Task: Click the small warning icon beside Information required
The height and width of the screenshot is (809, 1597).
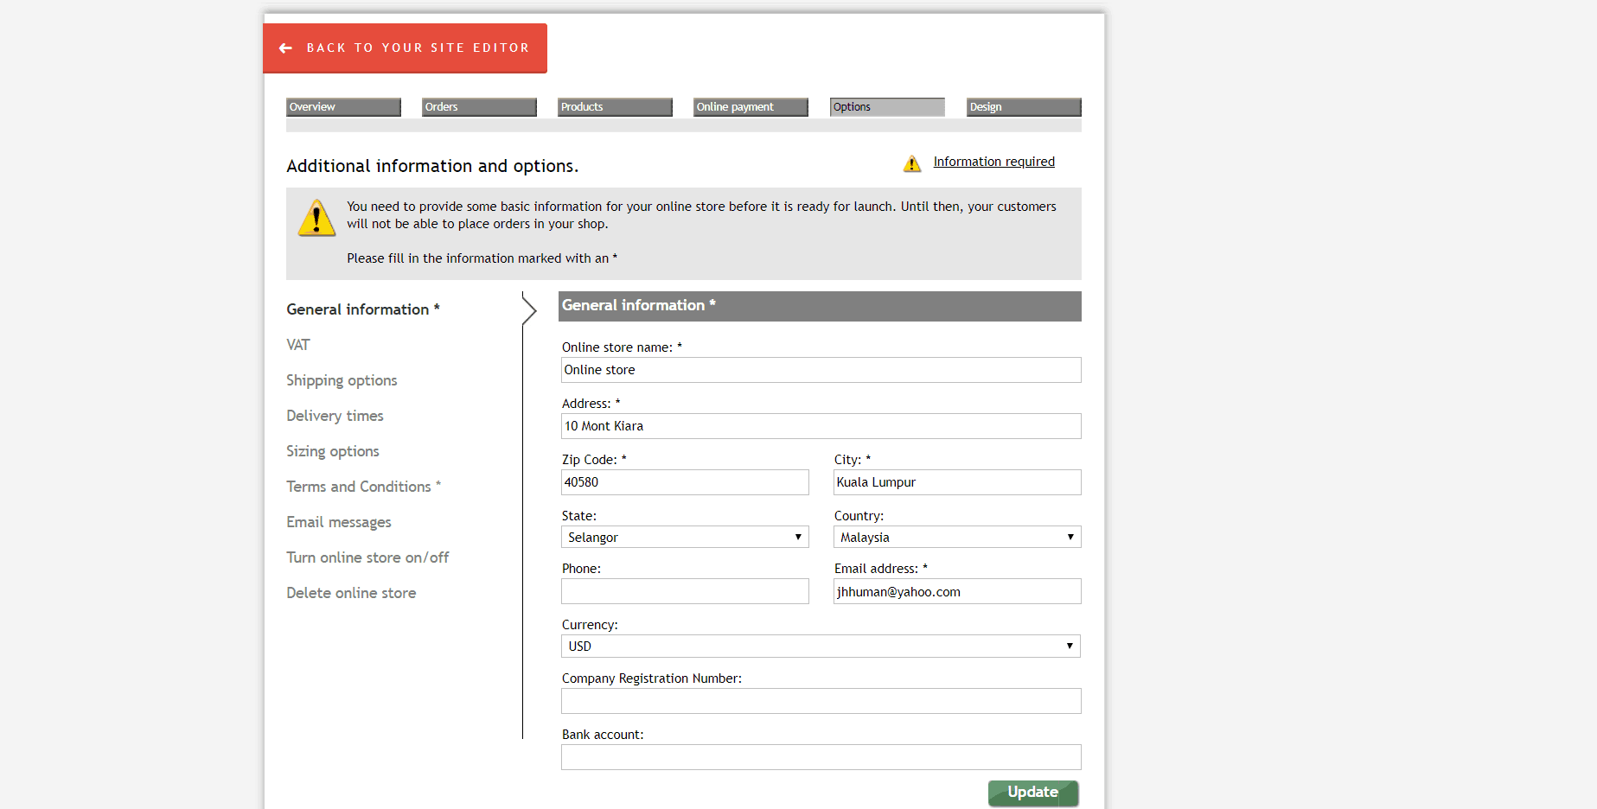Action: [x=912, y=163]
